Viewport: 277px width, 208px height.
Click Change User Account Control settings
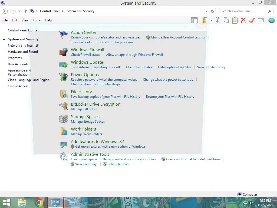coord(178,37)
